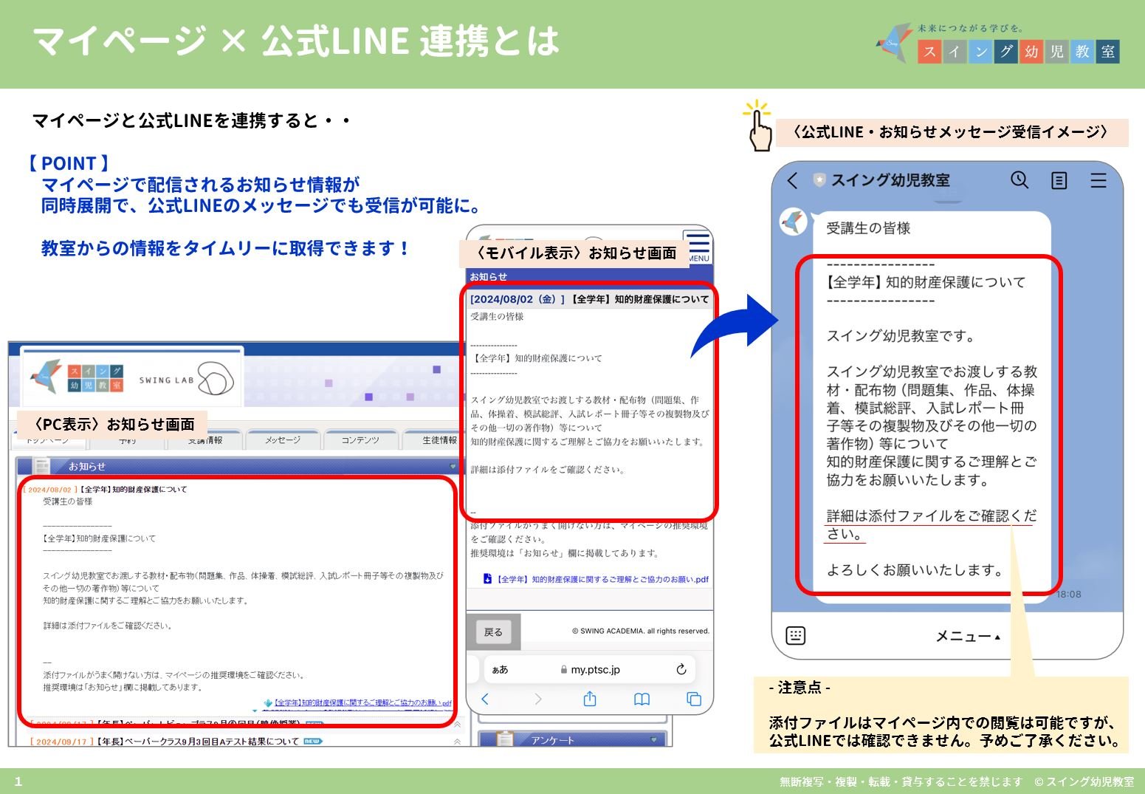The width and height of the screenshot is (1145, 794).
Task: Click © SWING ACADEMIA copyright text on mobile
Action: [x=640, y=631]
